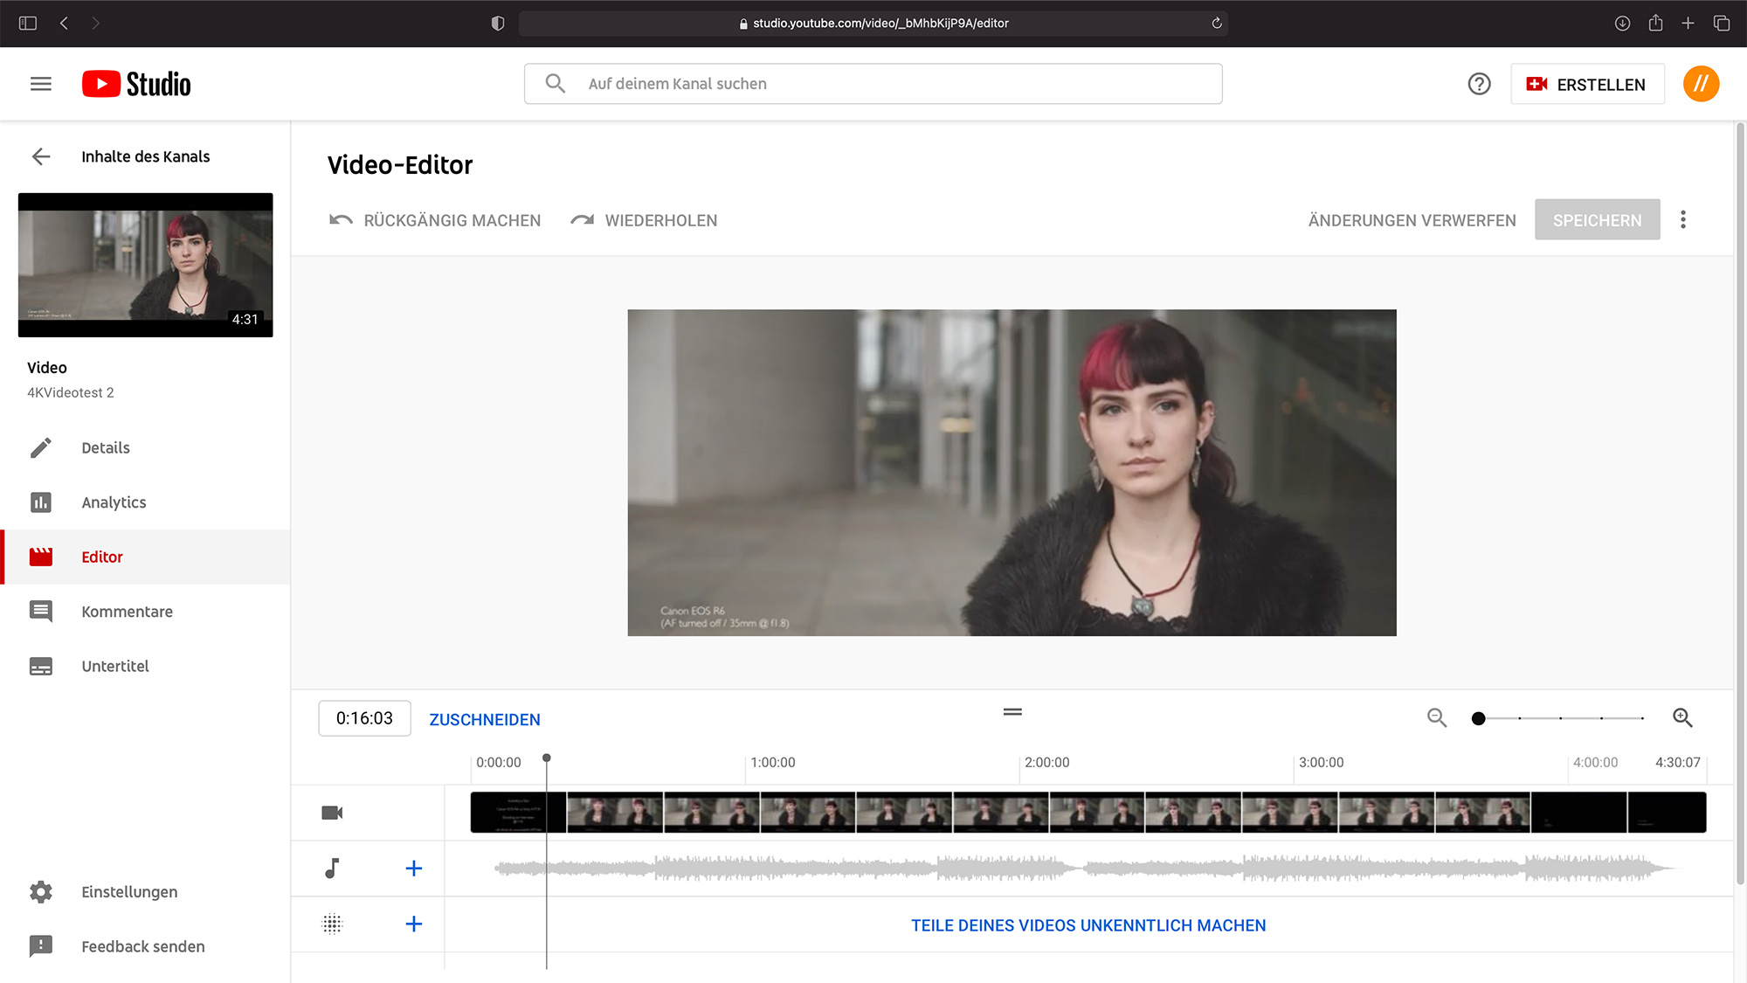Show Safari downloads icon
The width and height of the screenshot is (1747, 983).
pyautogui.click(x=1622, y=24)
